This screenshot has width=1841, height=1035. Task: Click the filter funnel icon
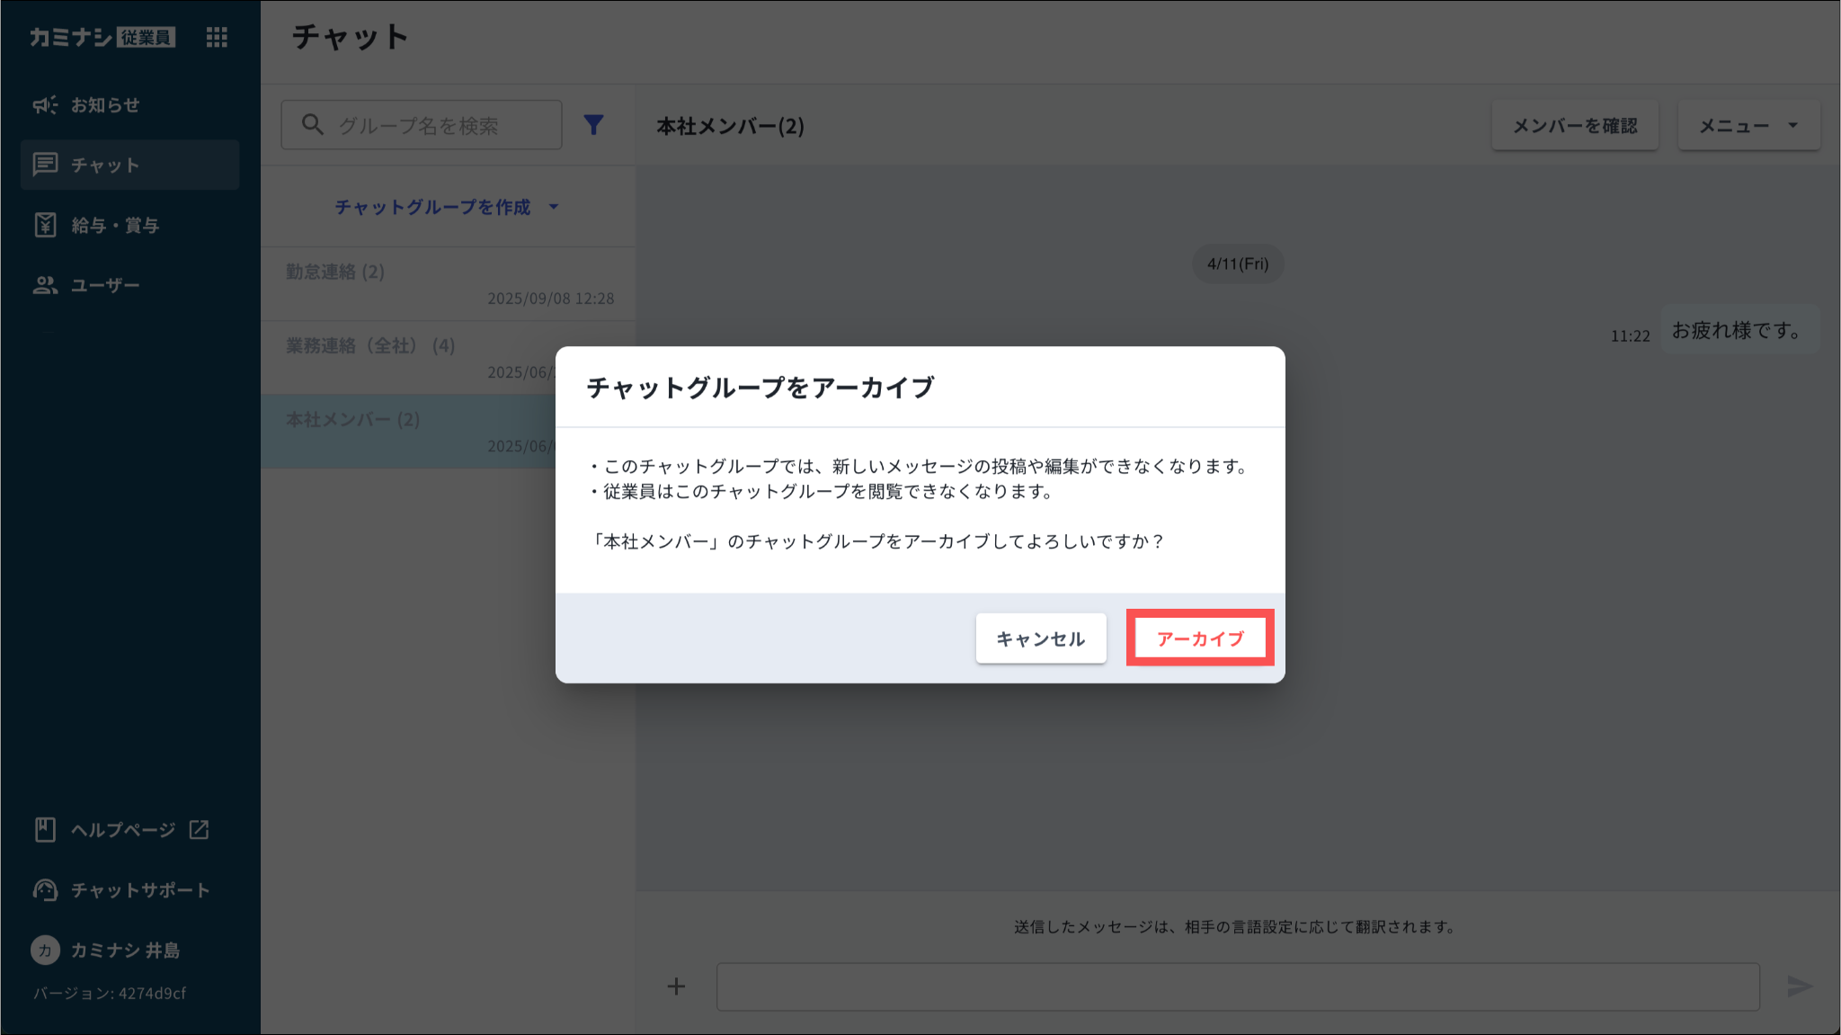(x=593, y=125)
